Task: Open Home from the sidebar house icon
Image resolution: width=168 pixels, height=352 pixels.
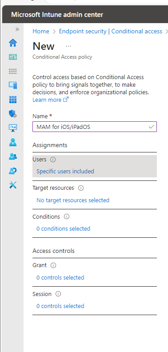Action: click(13, 43)
